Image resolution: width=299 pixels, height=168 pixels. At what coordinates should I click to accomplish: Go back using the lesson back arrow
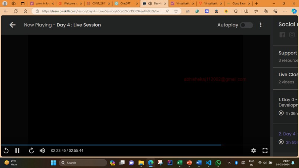(x=12, y=25)
